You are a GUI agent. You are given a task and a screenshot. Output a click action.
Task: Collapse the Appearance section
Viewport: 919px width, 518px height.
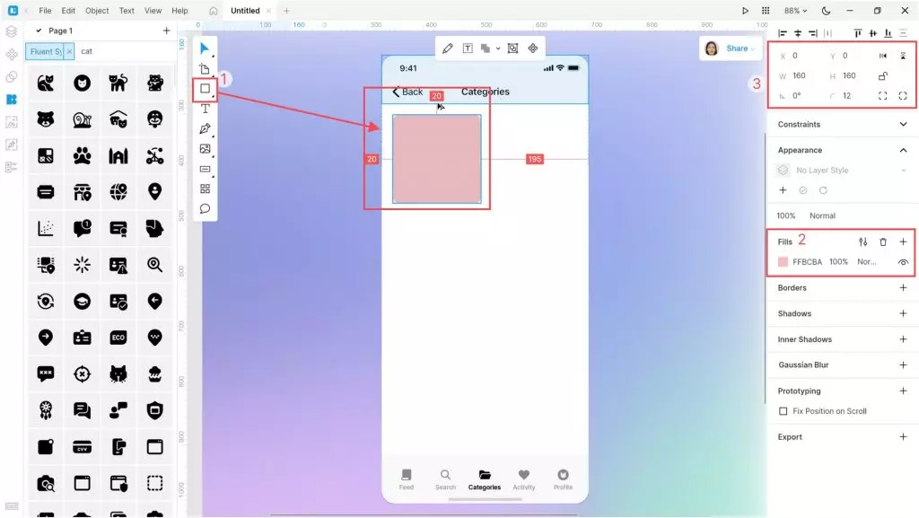click(903, 150)
